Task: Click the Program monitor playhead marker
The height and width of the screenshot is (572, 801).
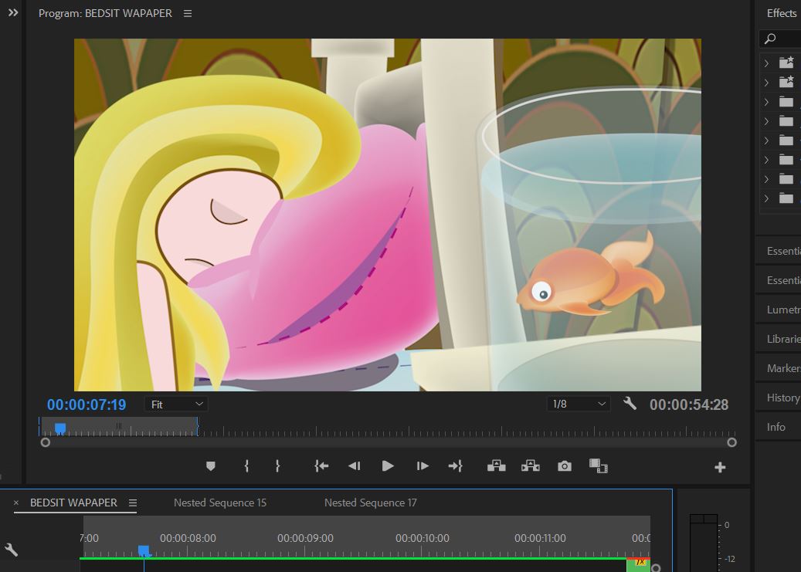Action: tap(60, 428)
